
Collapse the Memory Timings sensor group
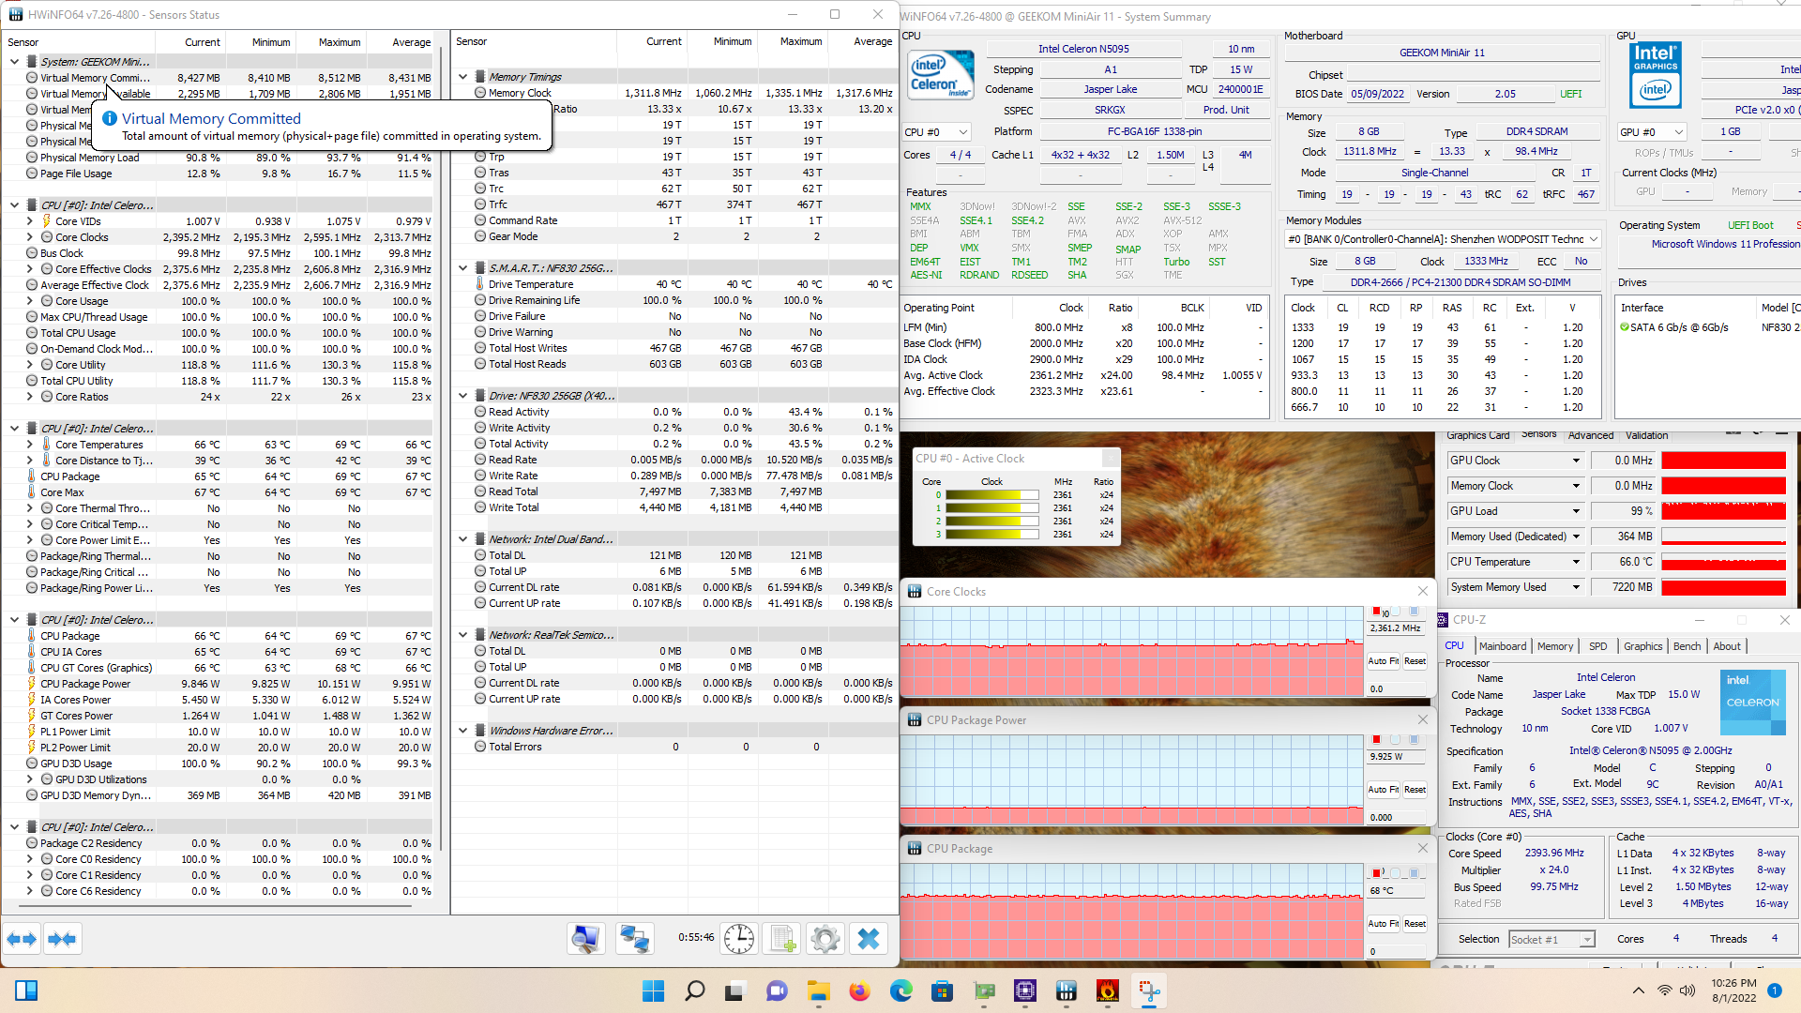(x=462, y=77)
